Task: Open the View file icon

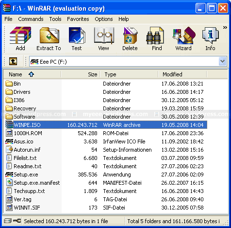Action: pyautogui.click(x=104, y=35)
